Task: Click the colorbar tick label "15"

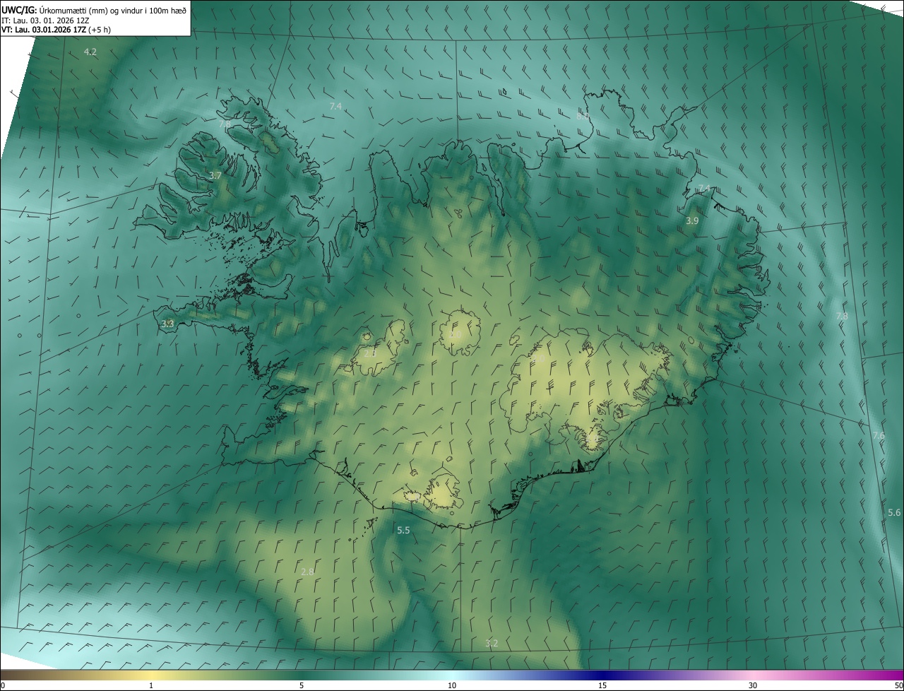Action: click(602, 685)
